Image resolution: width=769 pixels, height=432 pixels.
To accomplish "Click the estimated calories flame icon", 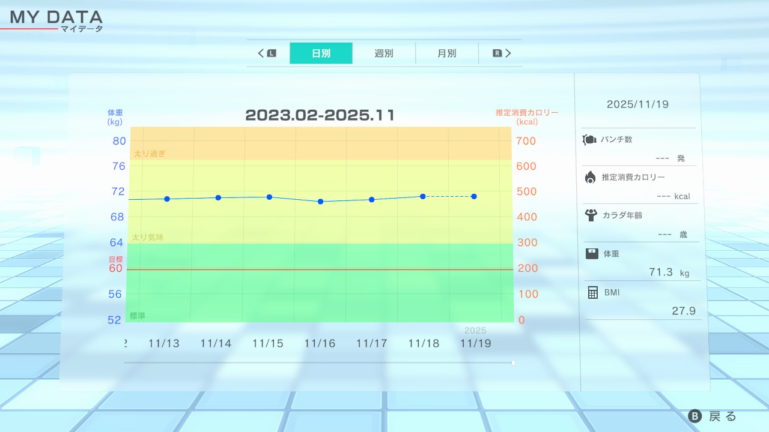I will click(590, 177).
